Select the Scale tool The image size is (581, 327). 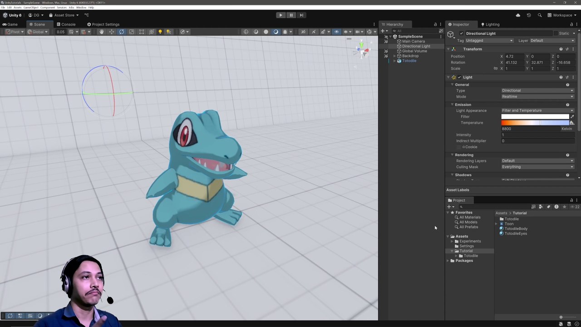(x=132, y=32)
